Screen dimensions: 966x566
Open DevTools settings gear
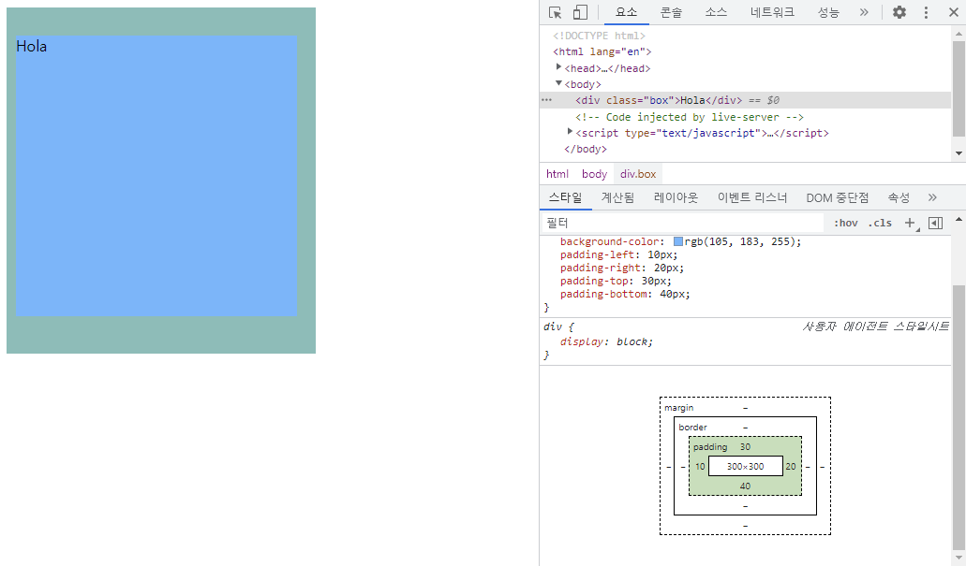tap(899, 12)
